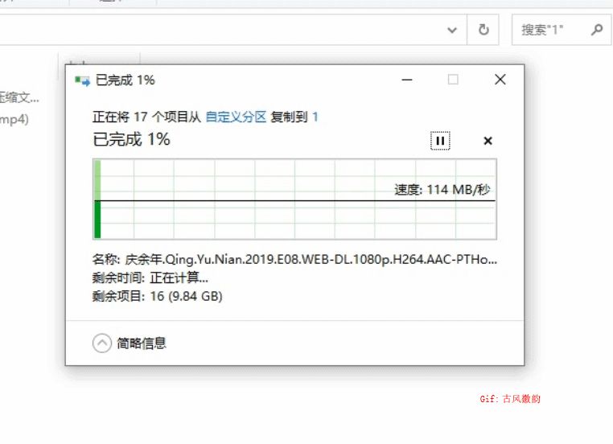Open destination folder link 1

[315, 117]
